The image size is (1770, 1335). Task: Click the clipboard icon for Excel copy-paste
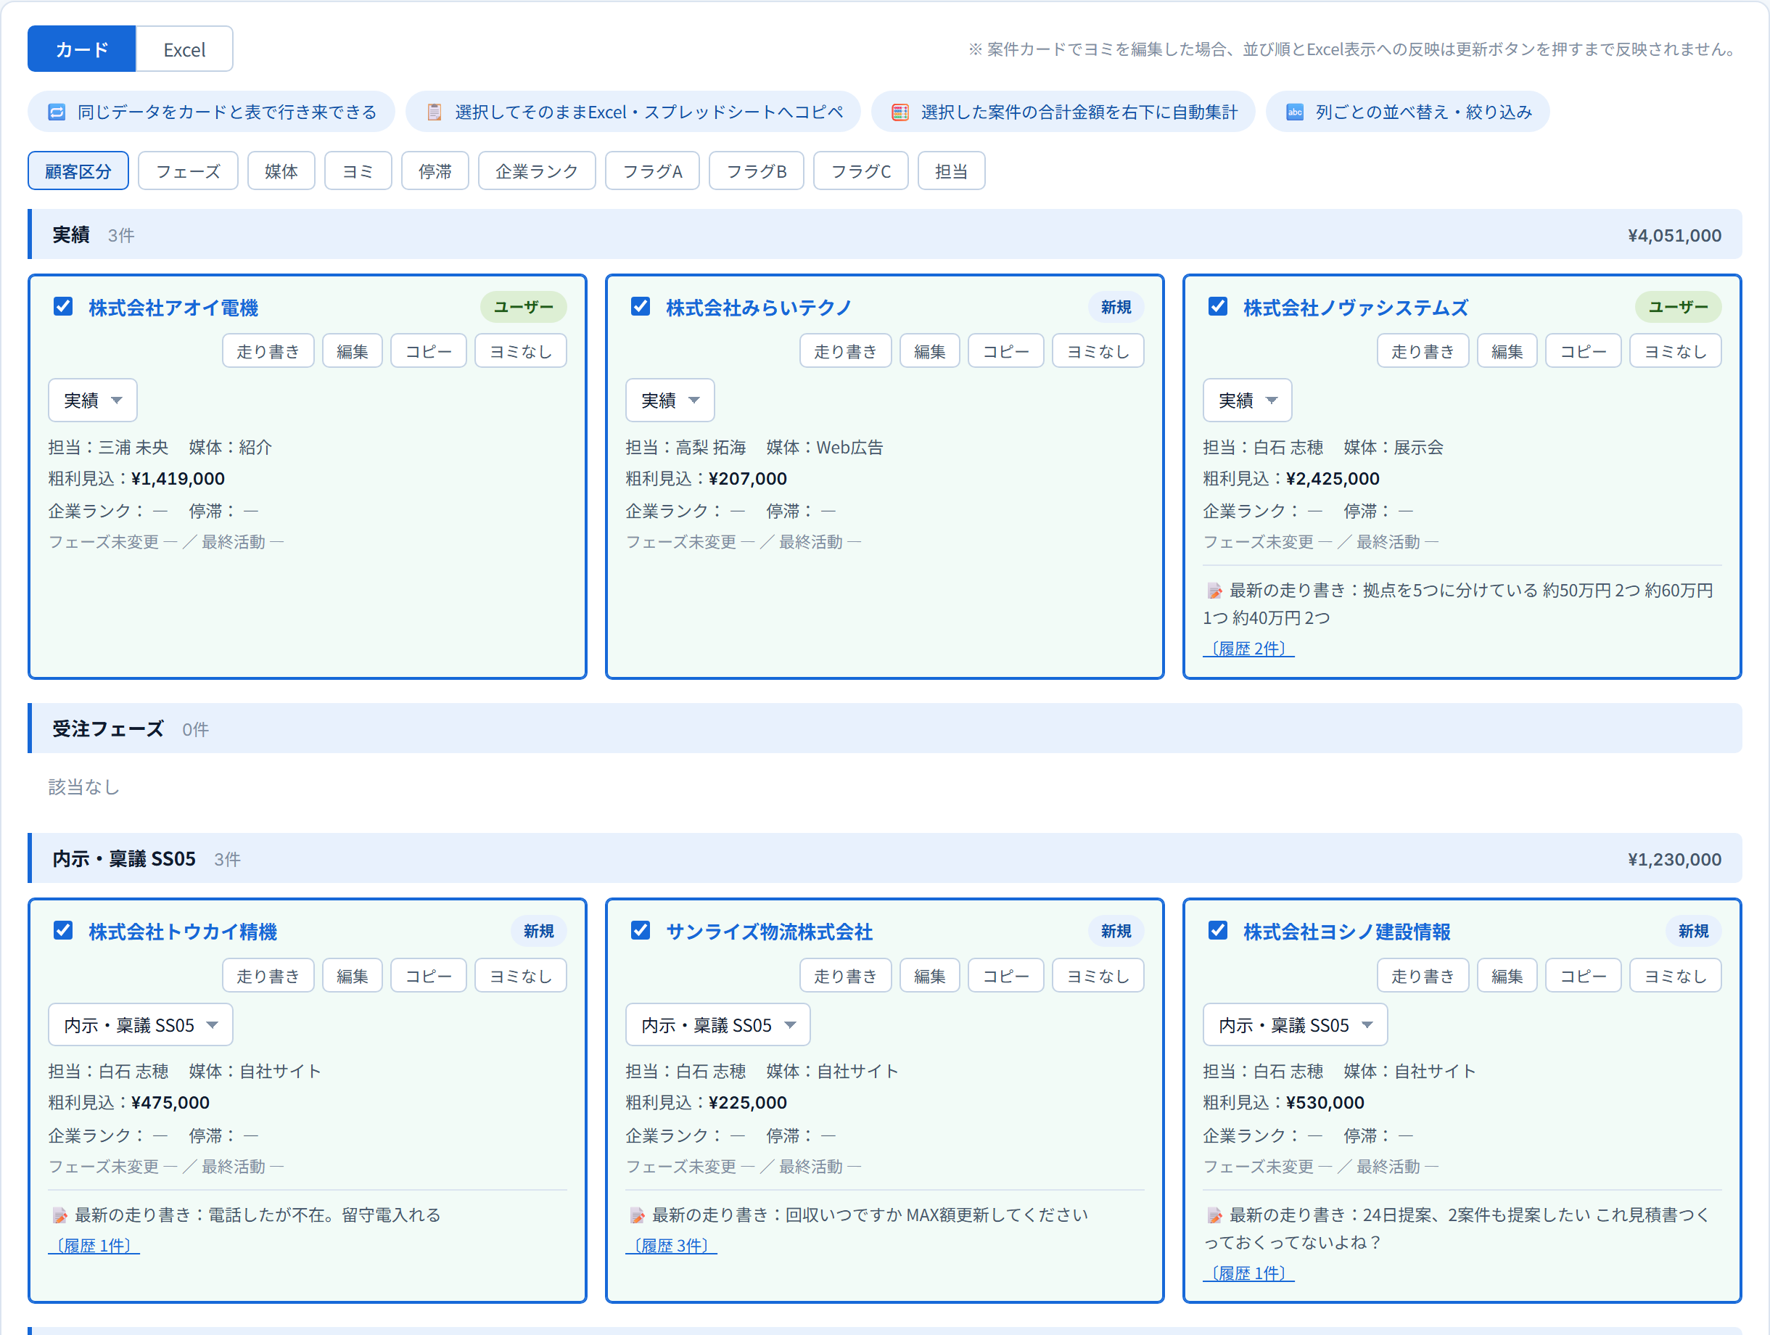435,112
